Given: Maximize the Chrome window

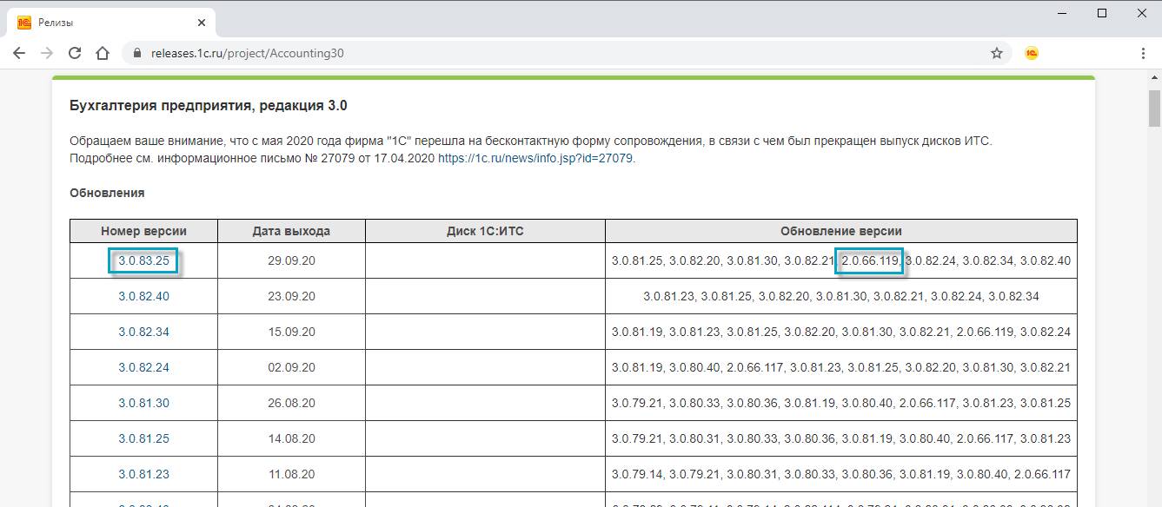Looking at the screenshot, I should (1102, 13).
